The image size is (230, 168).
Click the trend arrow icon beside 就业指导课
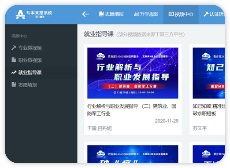pos(14,72)
